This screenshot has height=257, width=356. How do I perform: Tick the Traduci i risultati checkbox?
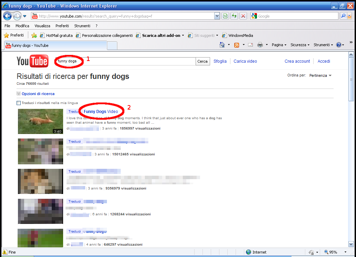click(19, 103)
